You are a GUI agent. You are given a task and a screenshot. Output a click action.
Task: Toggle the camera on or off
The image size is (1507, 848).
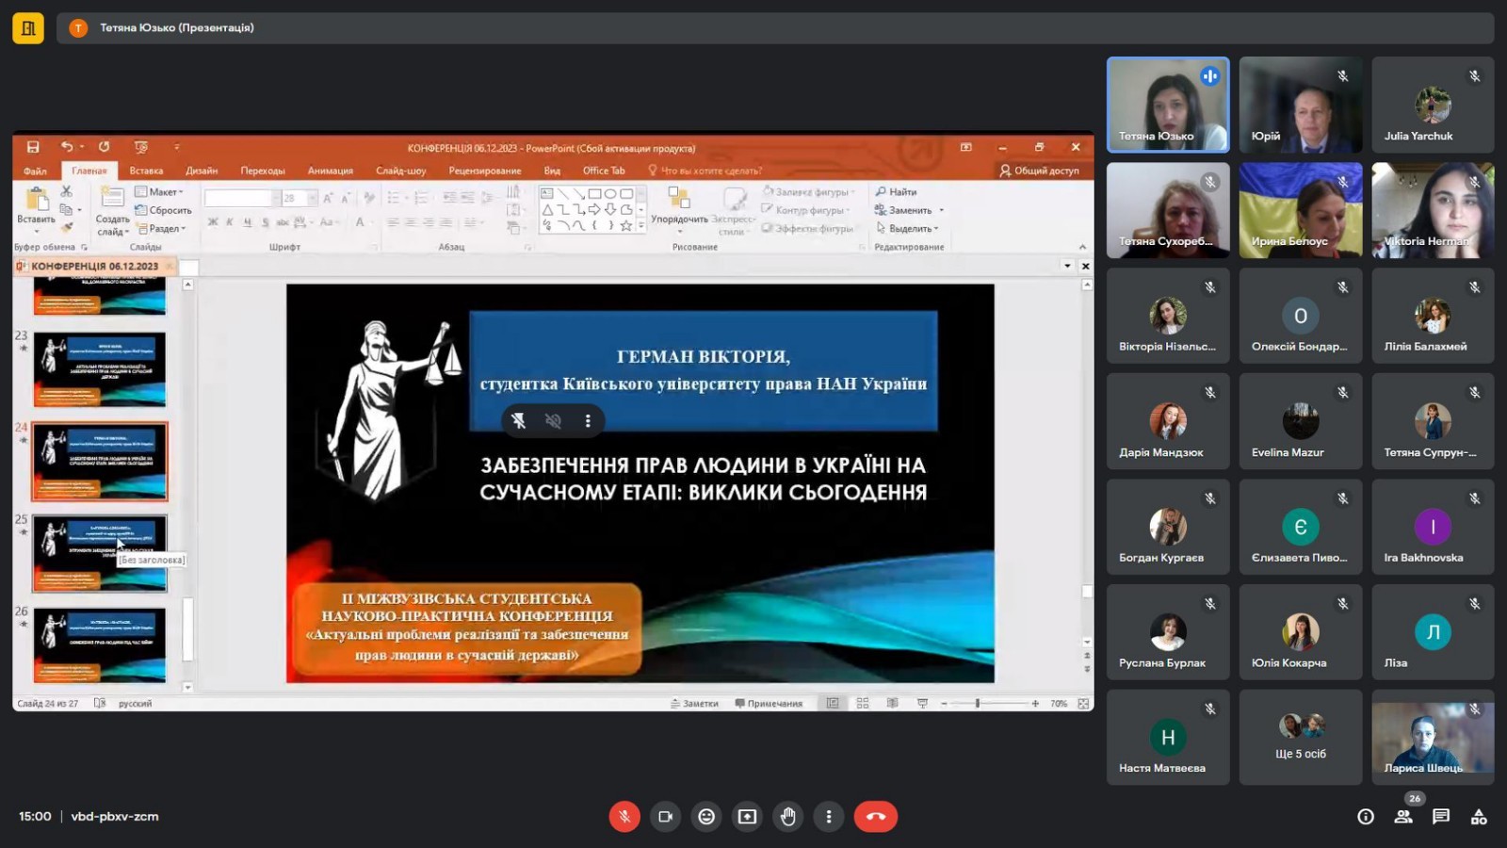tap(665, 817)
